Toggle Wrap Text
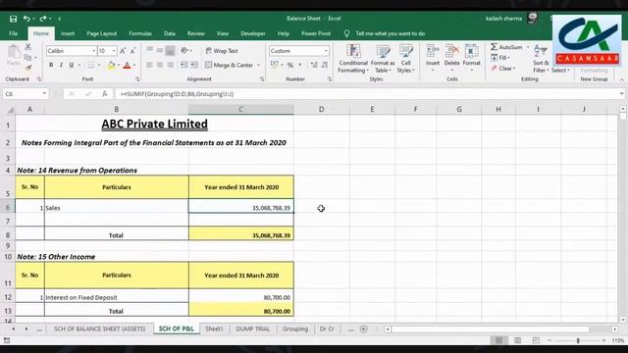The height and width of the screenshot is (353, 628). (x=222, y=51)
